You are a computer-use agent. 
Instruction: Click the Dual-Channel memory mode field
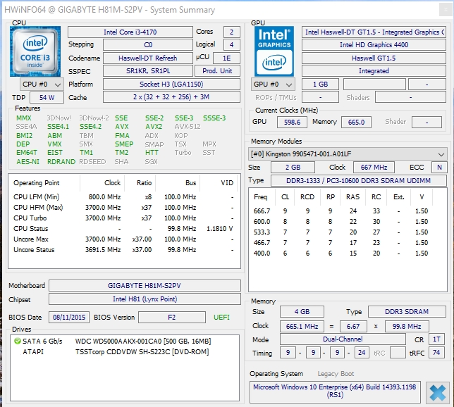[343, 339]
